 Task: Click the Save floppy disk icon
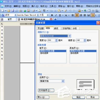[13, 11]
